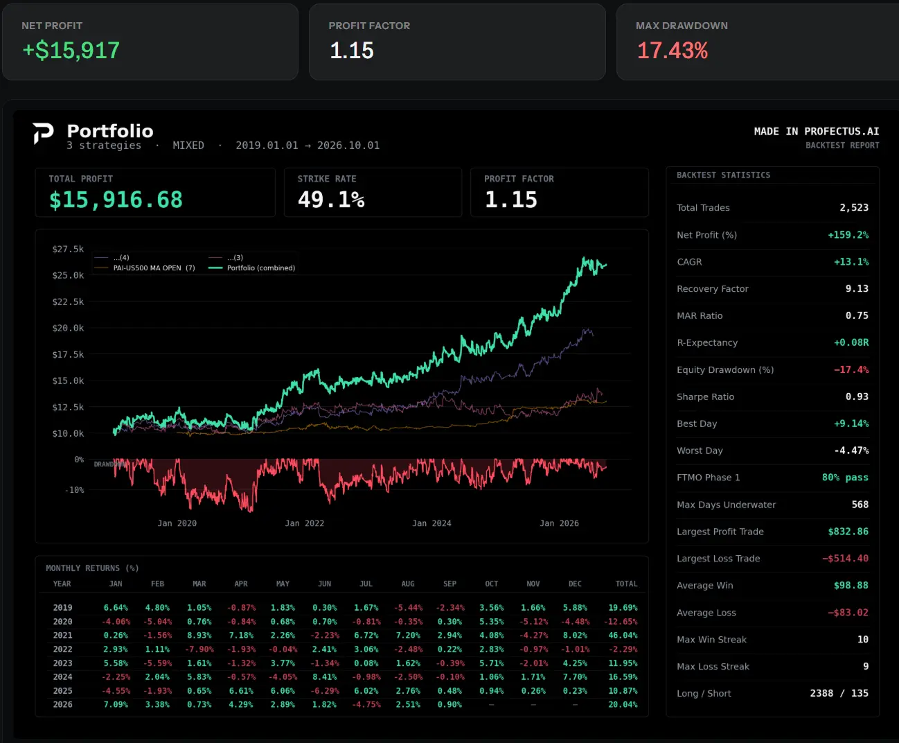This screenshot has height=743, width=899.
Task: Click the BACKTEST STATISTICS heading
Action: click(723, 175)
